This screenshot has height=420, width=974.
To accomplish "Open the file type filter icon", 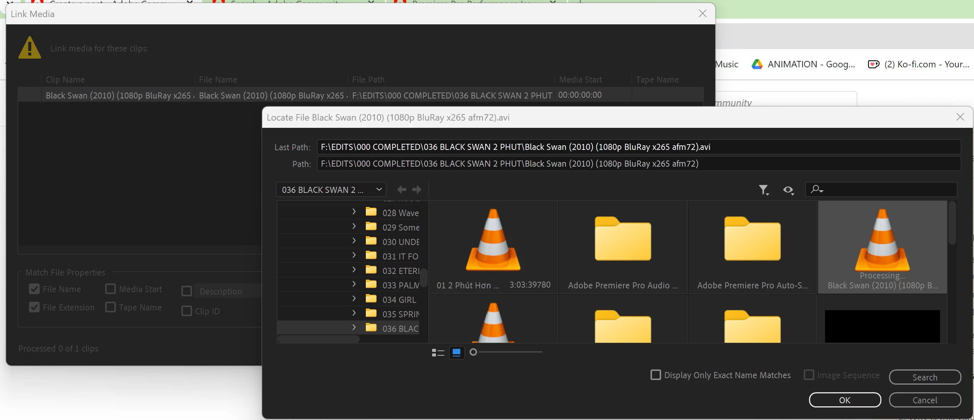I will pyautogui.click(x=763, y=189).
